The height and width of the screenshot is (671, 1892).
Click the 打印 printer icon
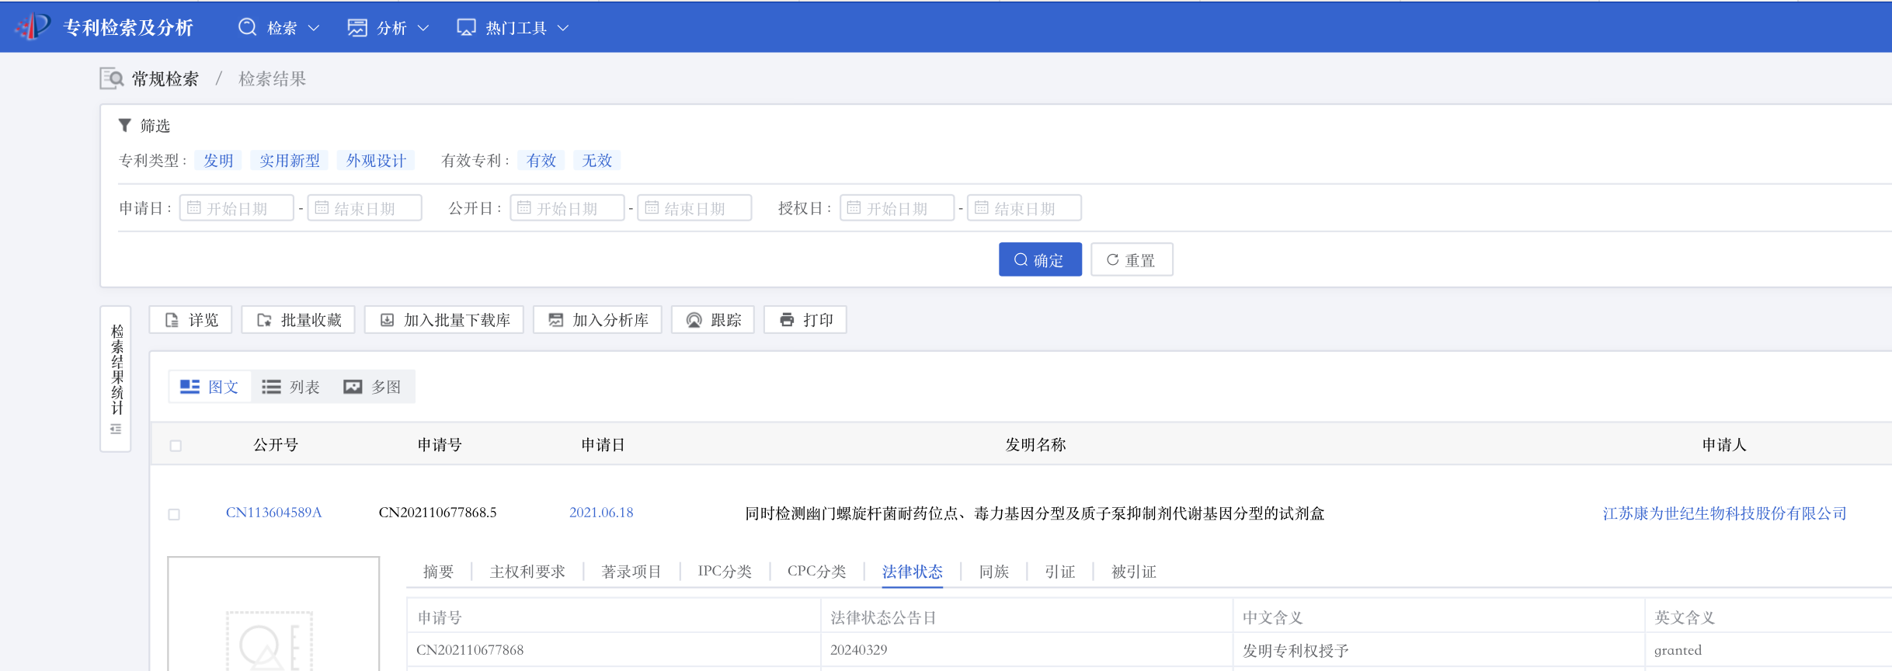(787, 320)
